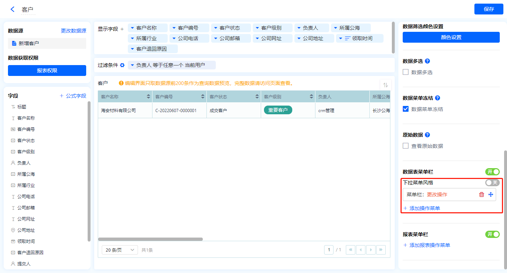The height and width of the screenshot is (273, 507).
Task: Open the 颜色设置 color settings button
Action: point(451,37)
